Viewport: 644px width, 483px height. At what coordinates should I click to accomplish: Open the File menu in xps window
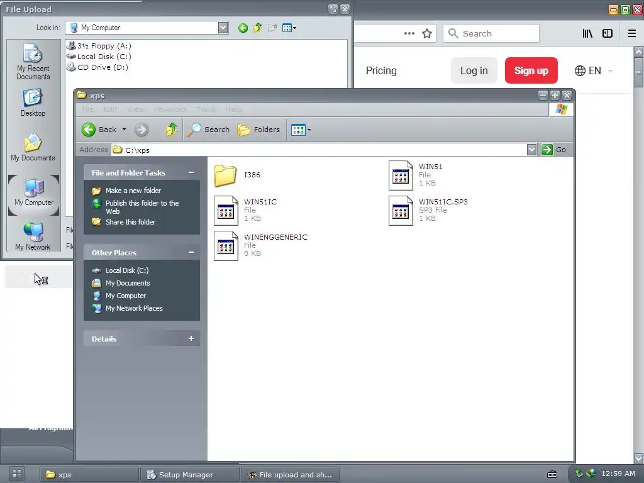point(87,109)
